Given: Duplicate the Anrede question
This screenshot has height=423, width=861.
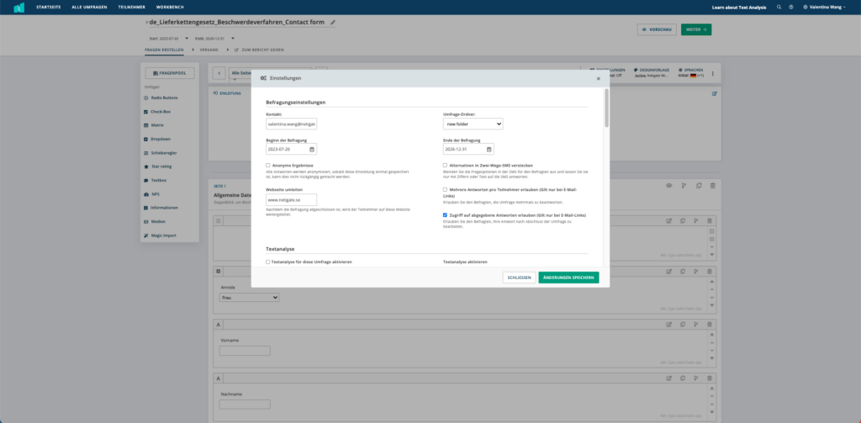Looking at the screenshot, I should [683, 271].
